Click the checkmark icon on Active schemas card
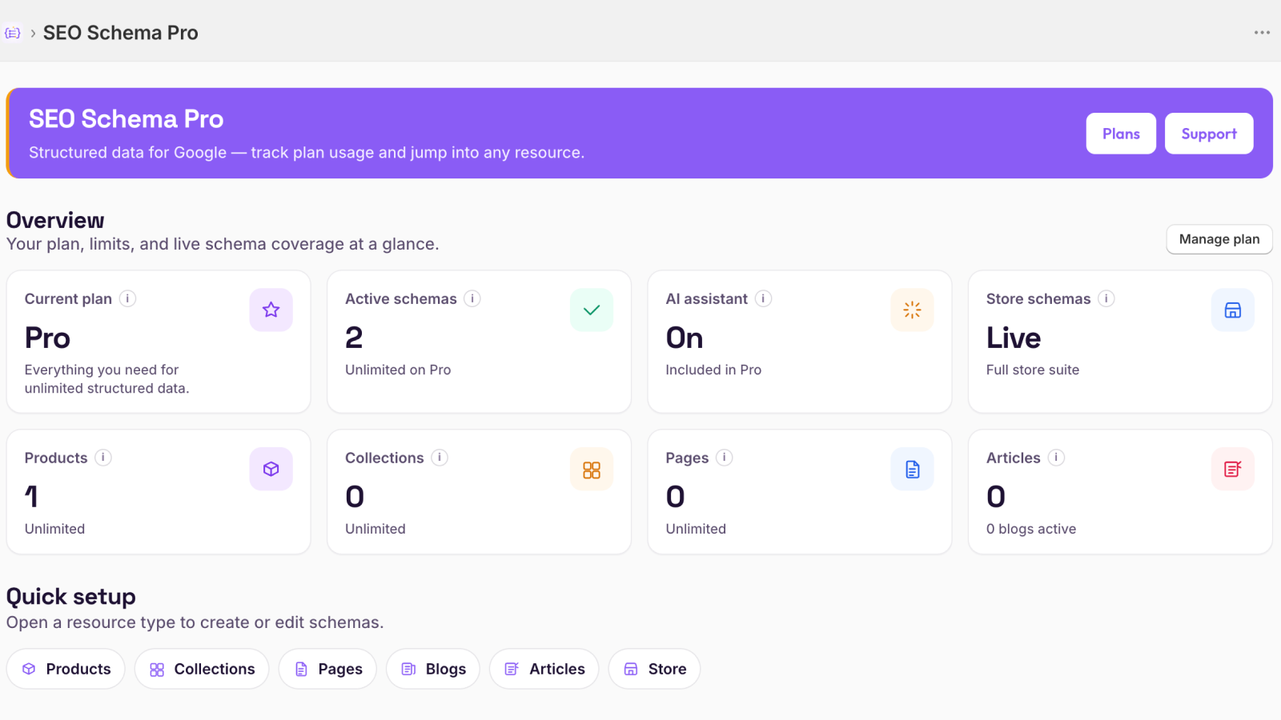The width and height of the screenshot is (1281, 720). tap(592, 310)
